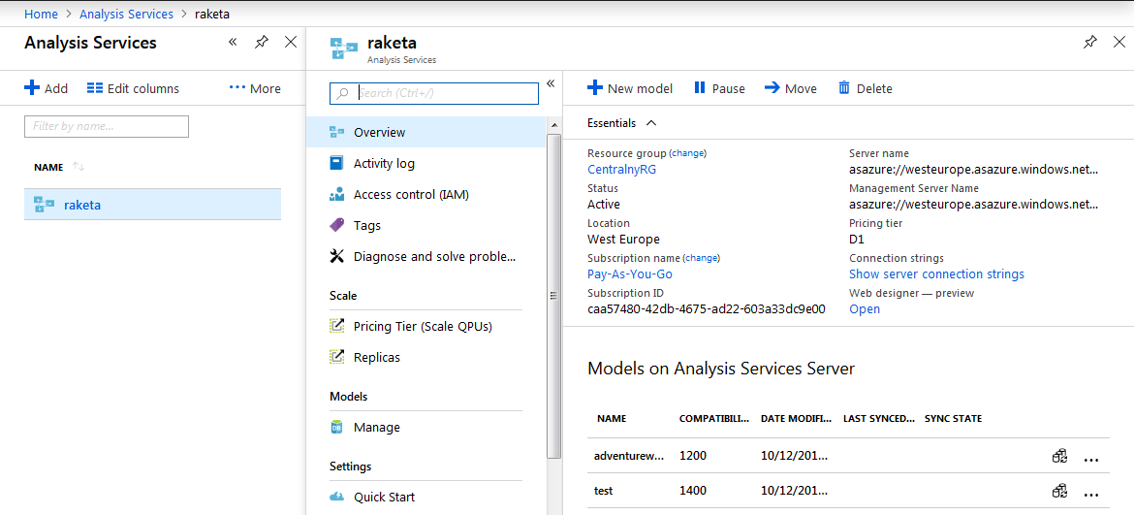Click the SYNC STATE column header
1134x515 pixels.
953,419
